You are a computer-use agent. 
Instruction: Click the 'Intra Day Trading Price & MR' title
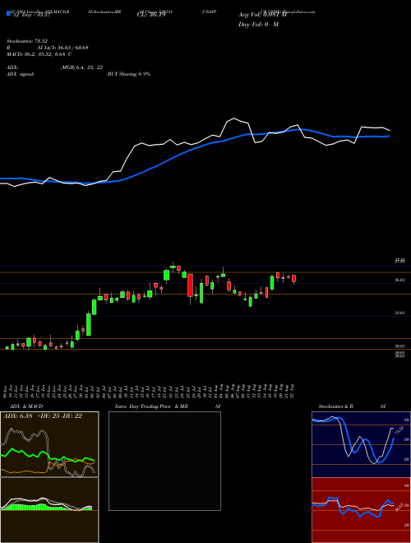151,406
